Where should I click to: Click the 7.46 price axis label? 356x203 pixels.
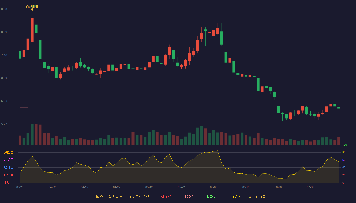tap(4, 55)
